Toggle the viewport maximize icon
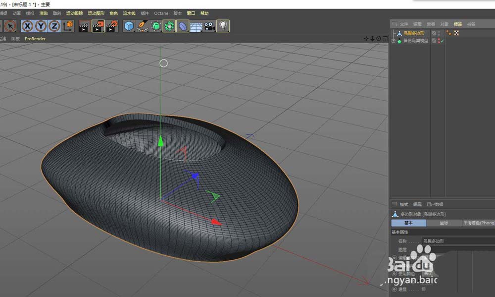Viewport: 495px width, 297px height. click(x=385, y=39)
